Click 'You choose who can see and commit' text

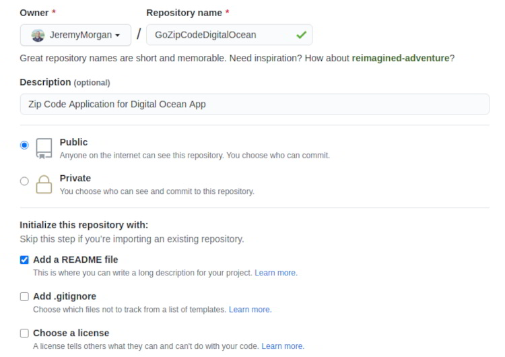(157, 191)
